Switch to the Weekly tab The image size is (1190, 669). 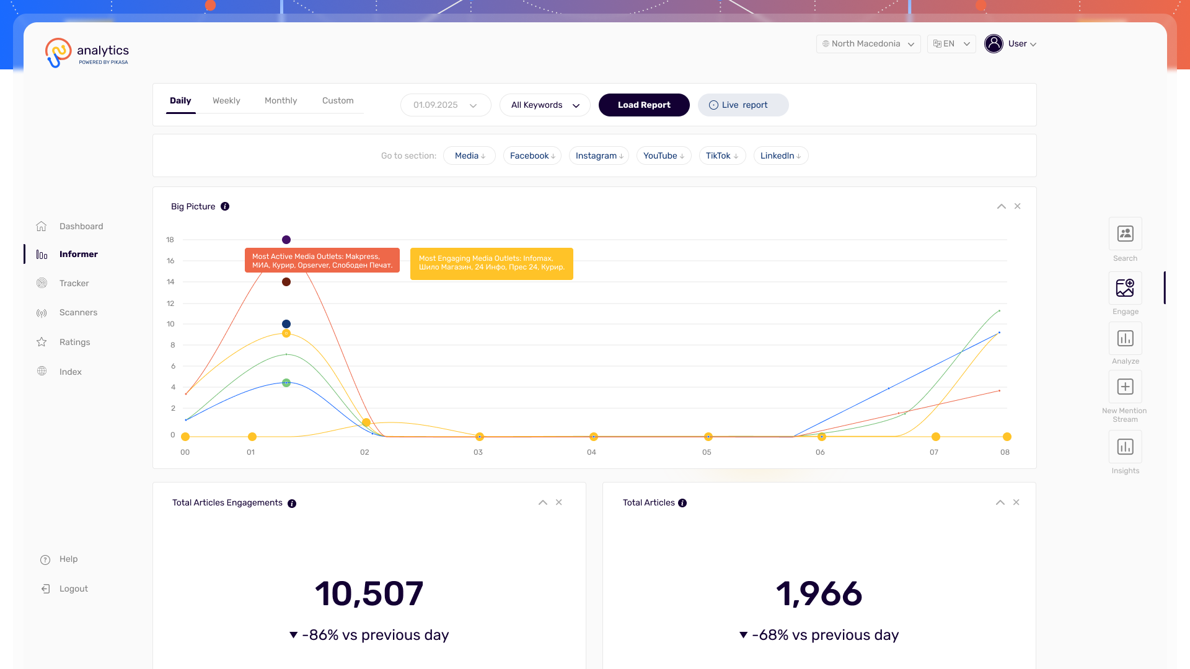click(x=226, y=100)
